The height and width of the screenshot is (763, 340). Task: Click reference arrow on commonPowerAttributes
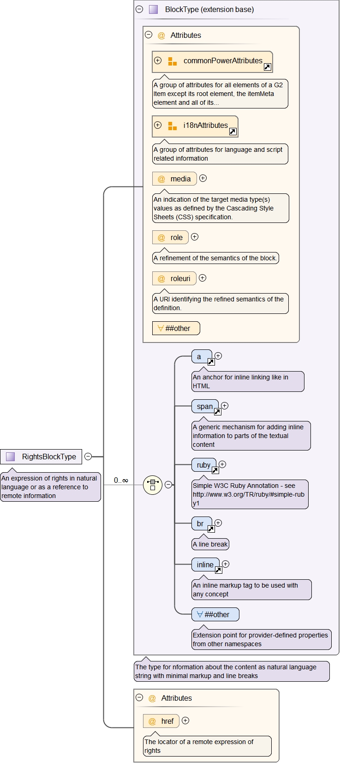coord(267,67)
